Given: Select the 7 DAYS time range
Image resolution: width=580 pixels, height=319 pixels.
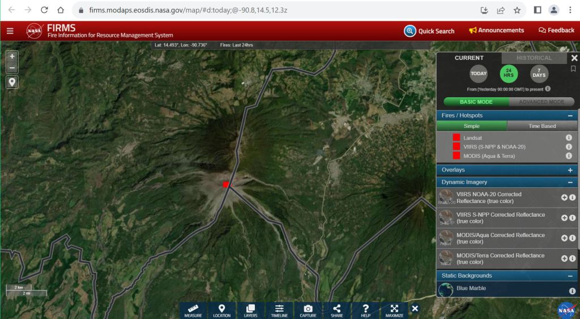Looking at the screenshot, I should click(x=539, y=74).
